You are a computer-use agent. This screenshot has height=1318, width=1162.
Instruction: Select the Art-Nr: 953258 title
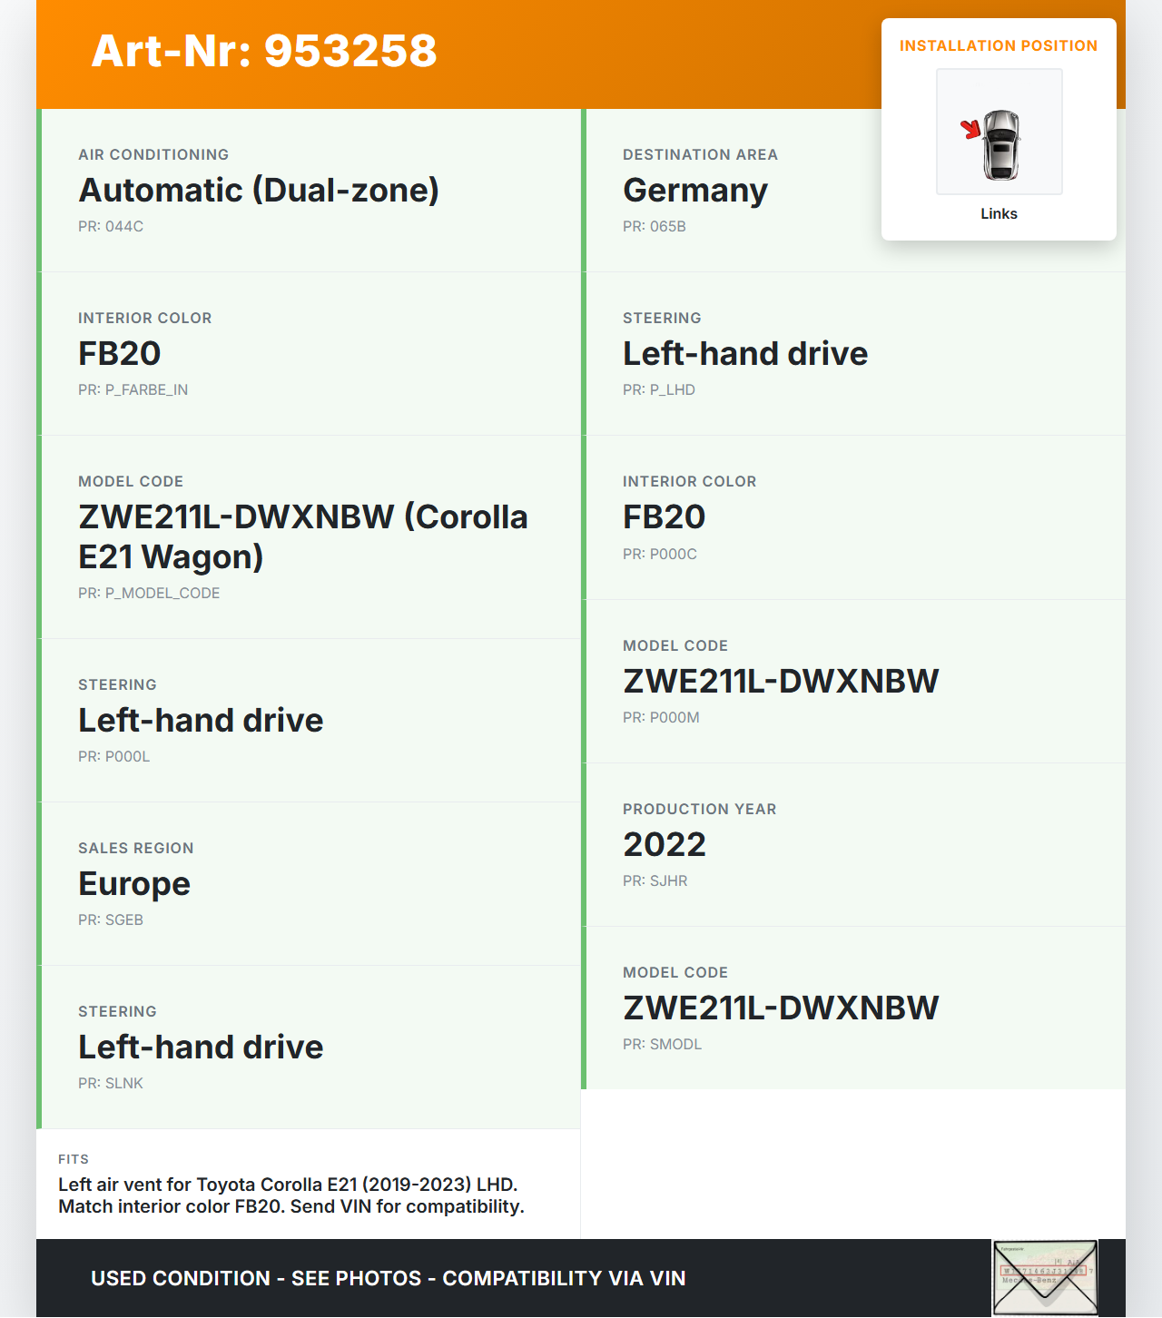point(264,51)
